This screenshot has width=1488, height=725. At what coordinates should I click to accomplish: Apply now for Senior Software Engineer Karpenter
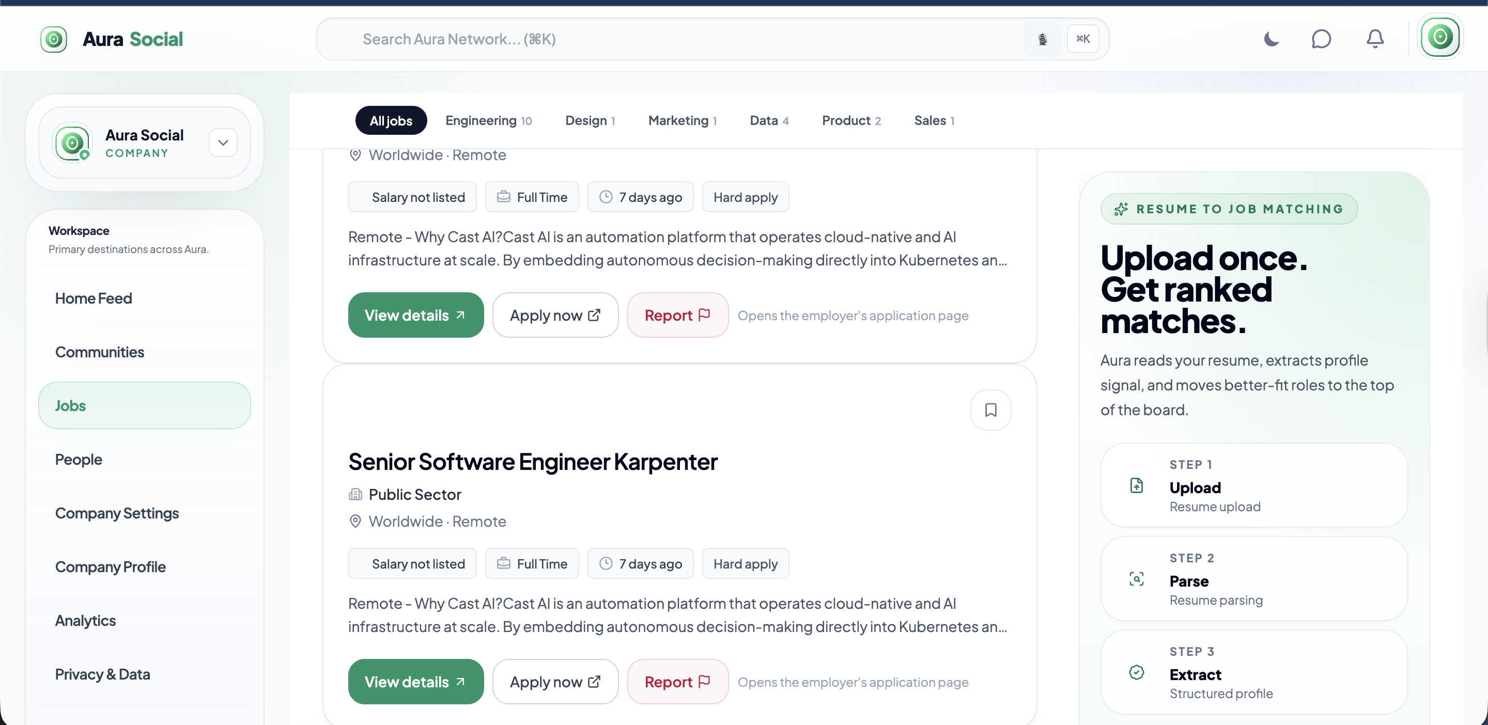tap(555, 682)
